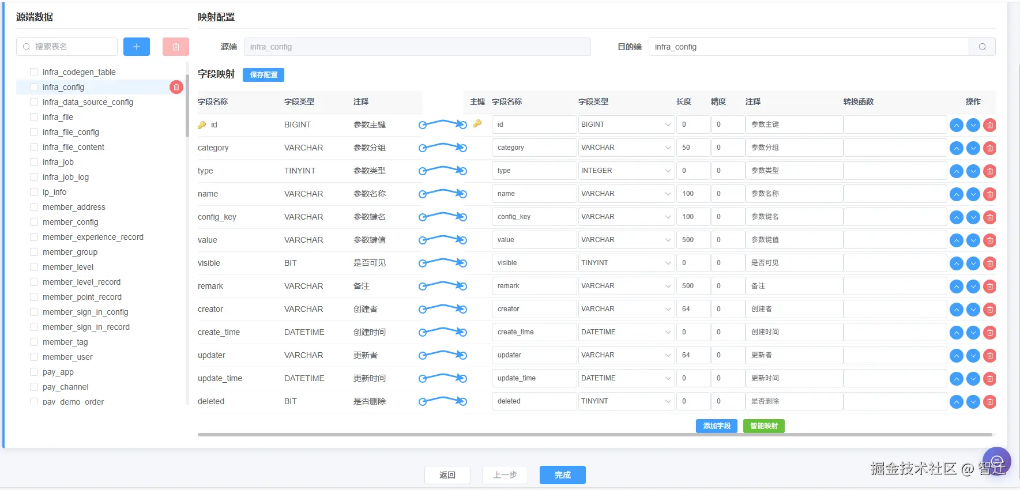1020x490 pixels.
Task: Open the type field INTEGER dropdown
Action: click(626, 171)
